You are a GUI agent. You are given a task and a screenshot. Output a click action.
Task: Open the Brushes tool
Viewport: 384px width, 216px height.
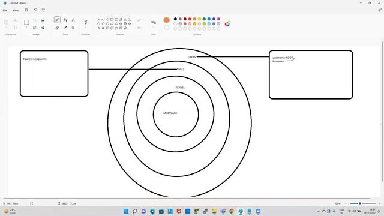click(85, 22)
